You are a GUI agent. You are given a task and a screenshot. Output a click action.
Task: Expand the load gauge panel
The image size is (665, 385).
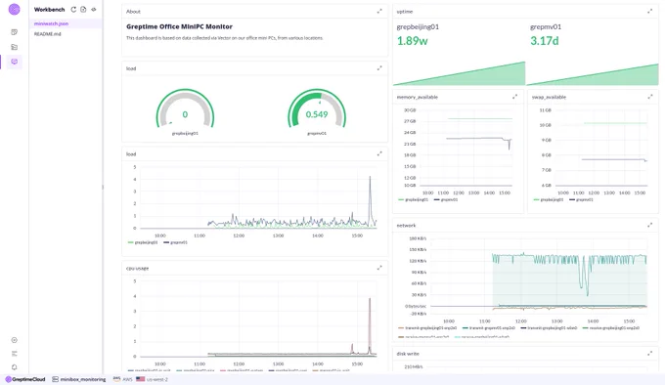coord(379,68)
